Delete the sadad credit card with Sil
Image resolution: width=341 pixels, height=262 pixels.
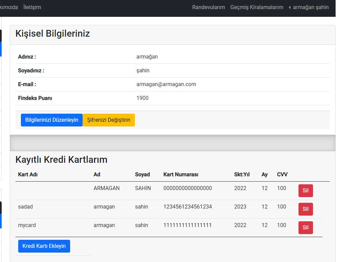tap(305, 209)
